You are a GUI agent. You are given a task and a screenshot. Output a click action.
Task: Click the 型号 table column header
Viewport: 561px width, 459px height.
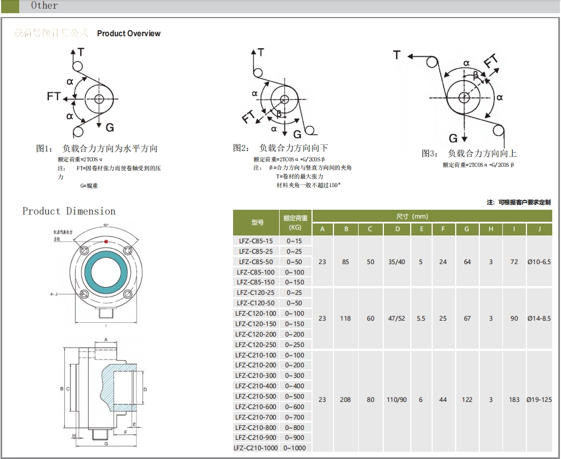(257, 222)
